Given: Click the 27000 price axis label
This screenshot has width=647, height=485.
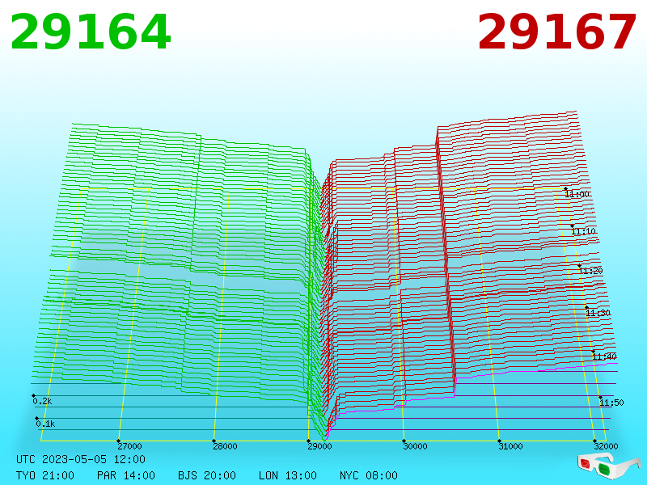Looking at the screenshot, I should pyautogui.click(x=129, y=446).
